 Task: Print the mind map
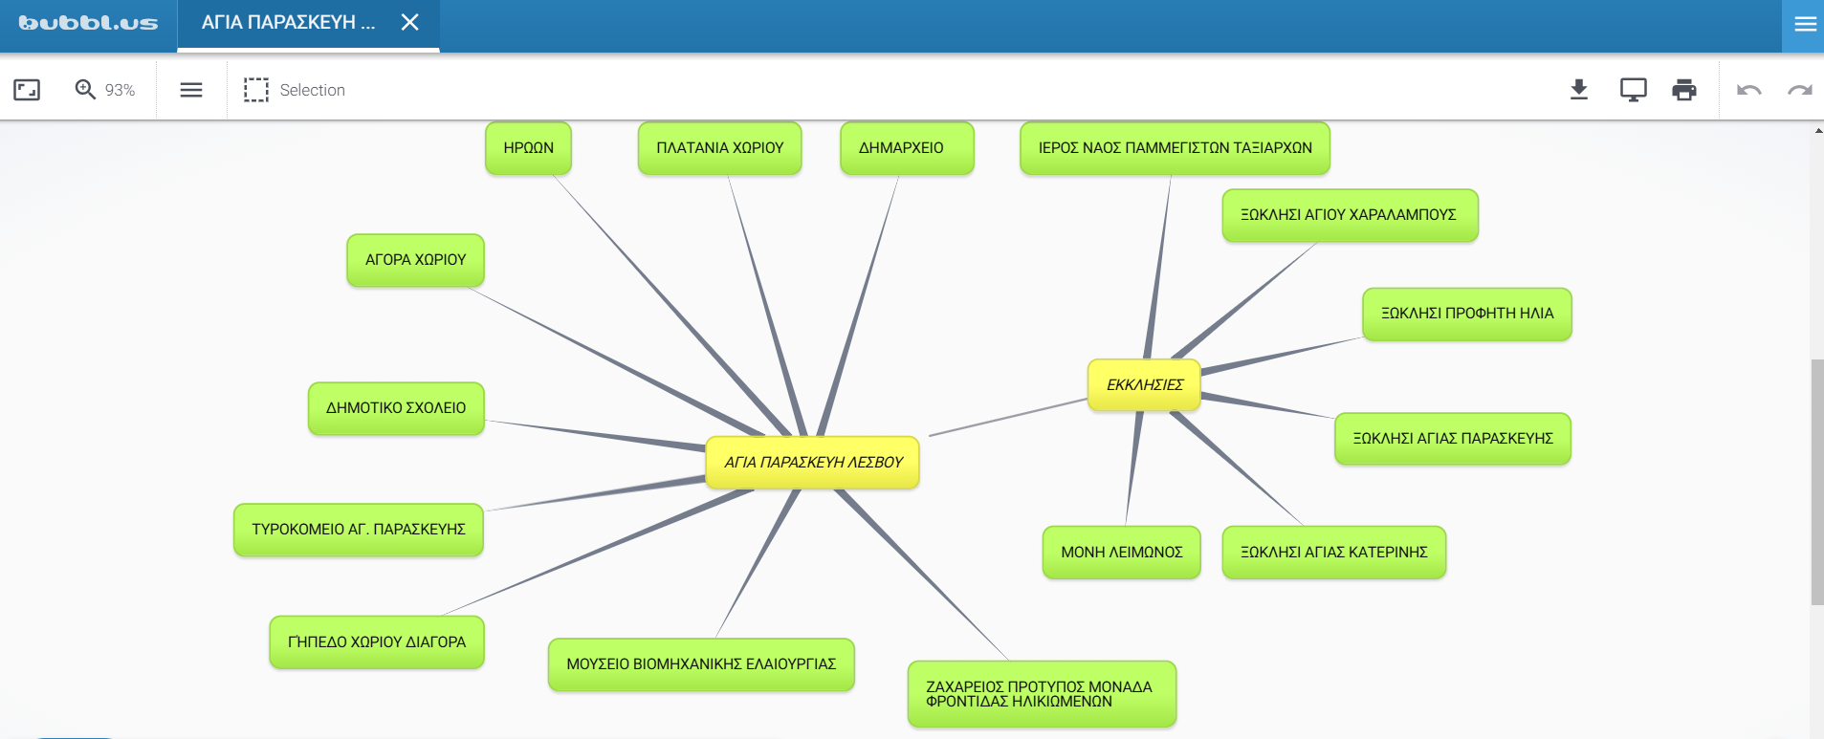click(1683, 90)
